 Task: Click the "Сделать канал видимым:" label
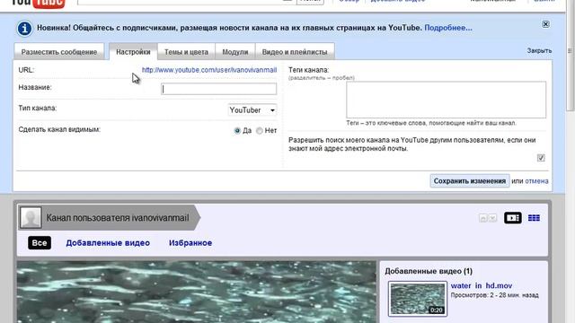59,129
